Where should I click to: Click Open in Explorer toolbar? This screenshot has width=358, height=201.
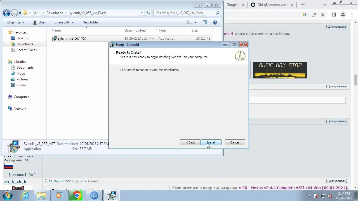click(40, 22)
